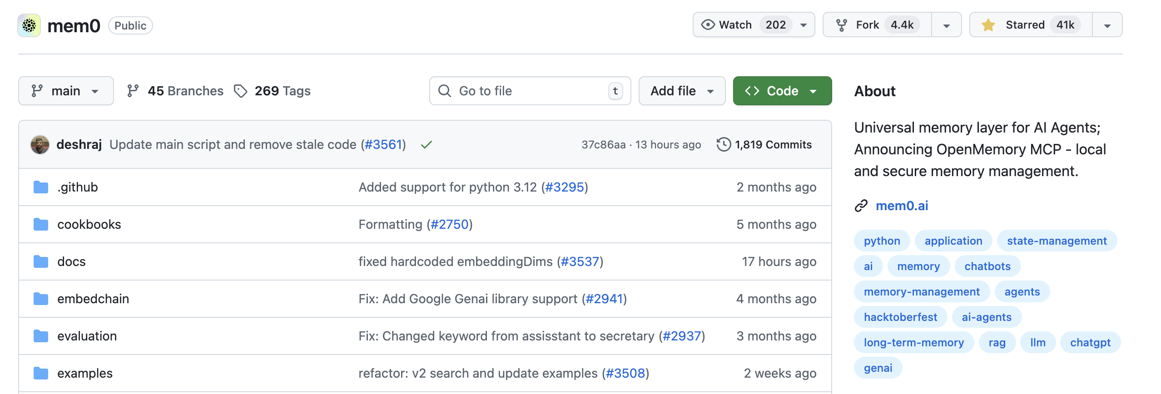Screen dimensions: 1161x394
Task: Click the Branches count icon
Action: 133,91
